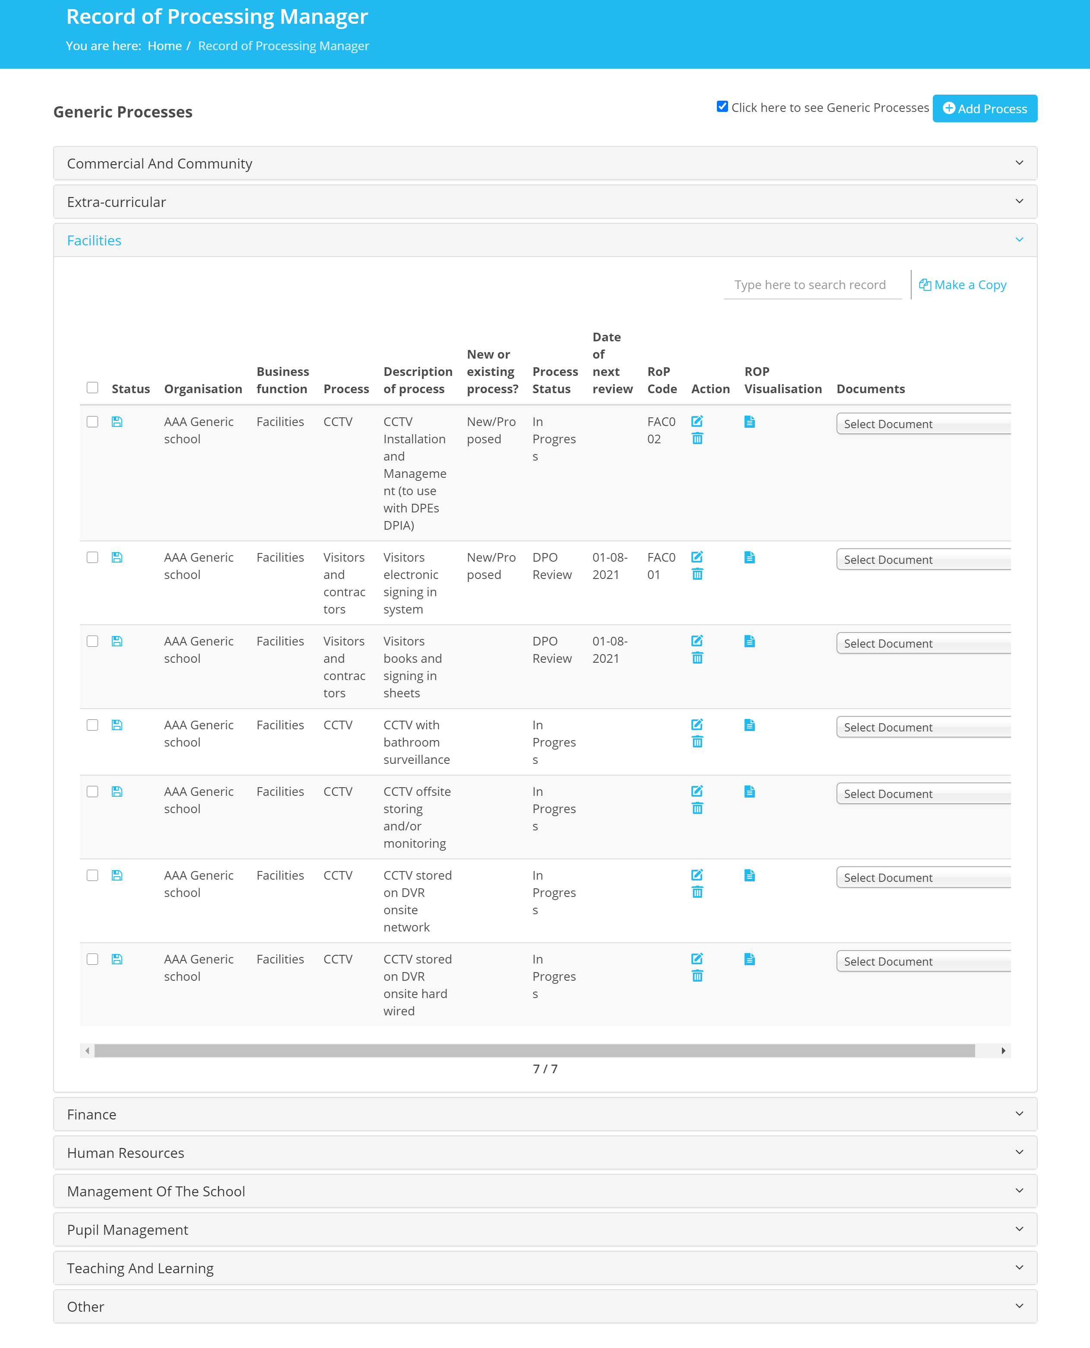
Task: Click save status icon for CCTV stored on DVR onsite network
Action: [117, 875]
